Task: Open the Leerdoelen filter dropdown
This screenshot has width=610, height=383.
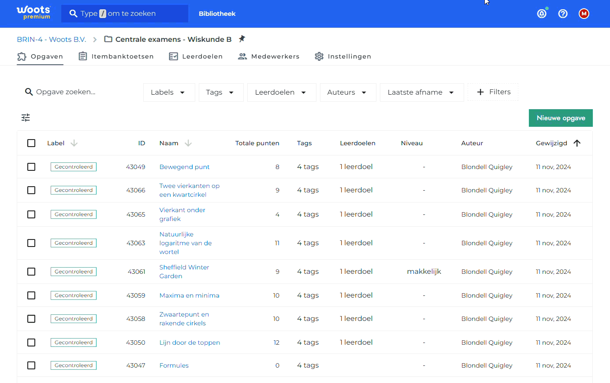Action: (282, 92)
